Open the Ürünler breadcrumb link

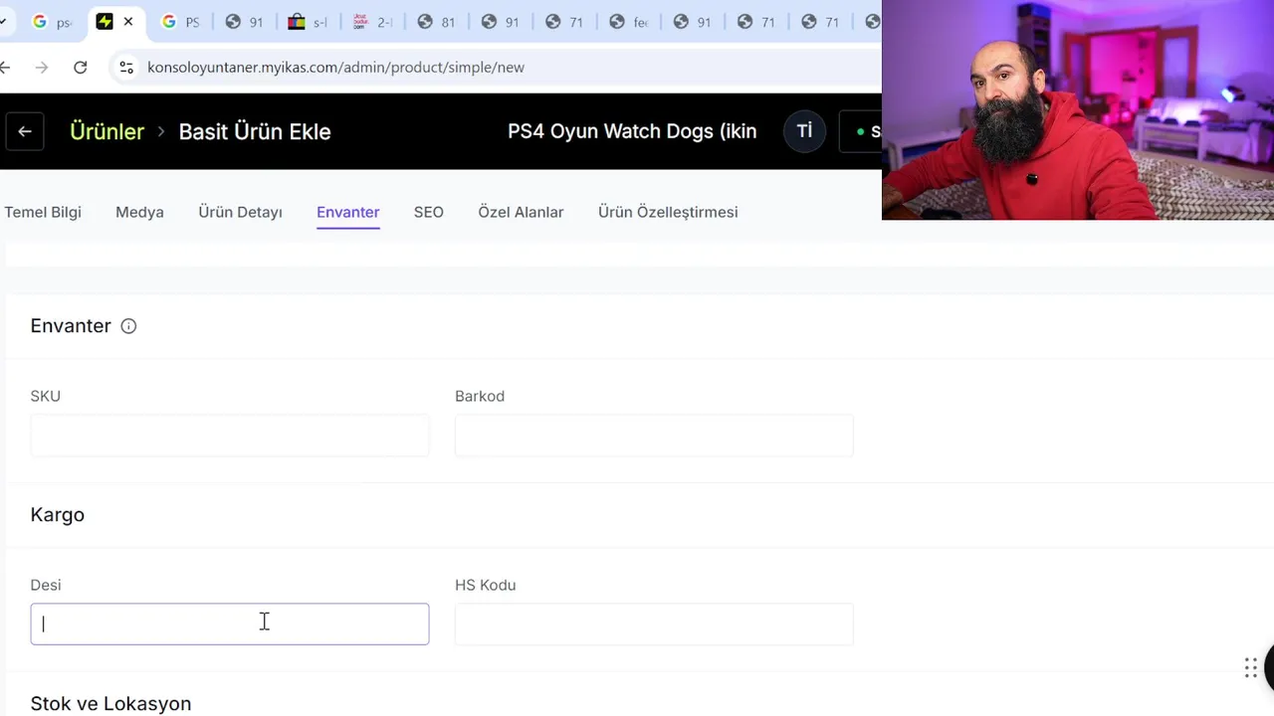tap(106, 131)
